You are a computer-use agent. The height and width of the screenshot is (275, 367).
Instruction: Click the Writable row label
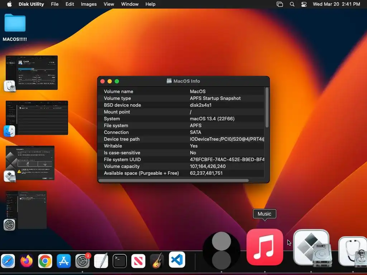tap(113, 146)
